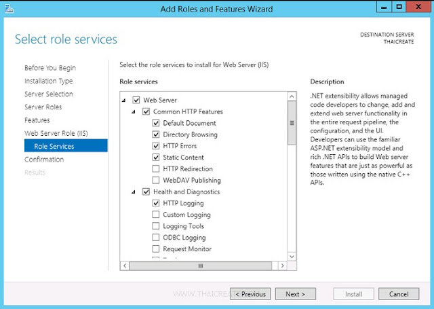Click the horizontal scroll right arrow

pyautogui.click(x=282, y=266)
